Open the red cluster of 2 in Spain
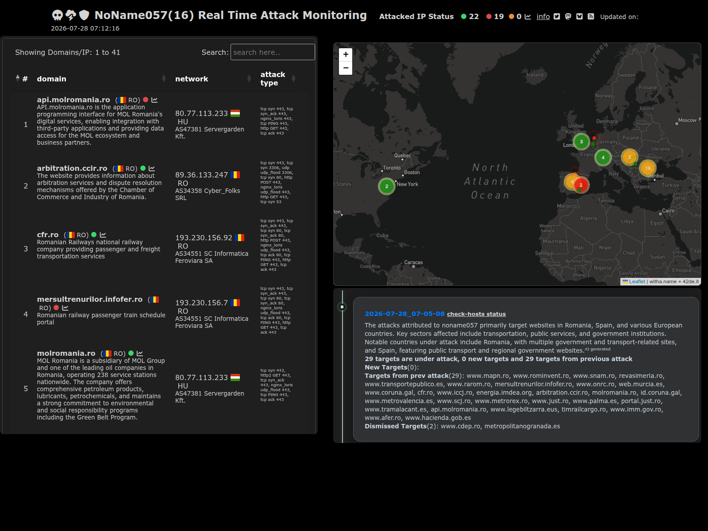The width and height of the screenshot is (708, 531). (x=581, y=185)
